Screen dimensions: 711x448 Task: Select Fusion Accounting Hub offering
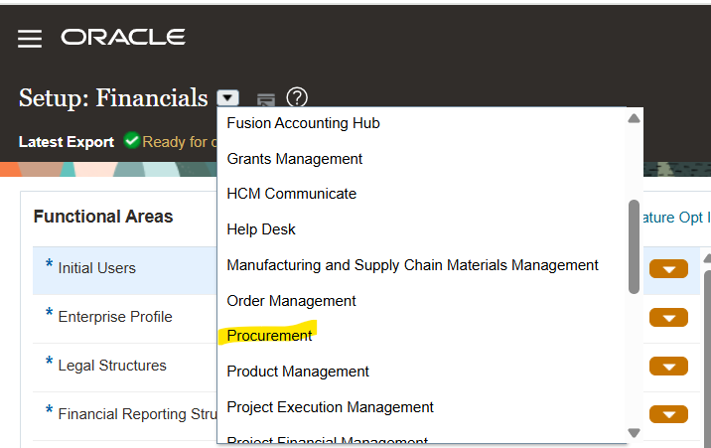coord(303,123)
